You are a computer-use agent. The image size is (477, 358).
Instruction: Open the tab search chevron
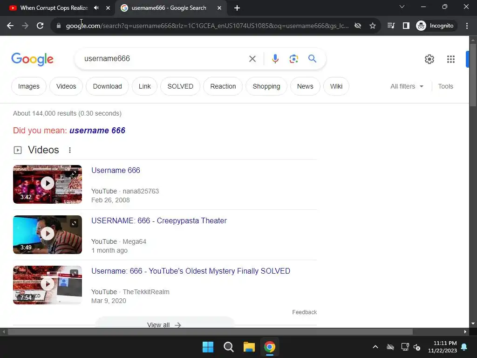pos(402,7)
